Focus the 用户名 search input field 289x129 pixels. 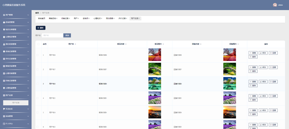click(x=52, y=35)
